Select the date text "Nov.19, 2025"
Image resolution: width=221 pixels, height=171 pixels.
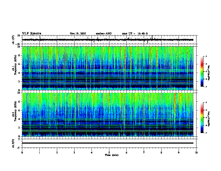78,34
